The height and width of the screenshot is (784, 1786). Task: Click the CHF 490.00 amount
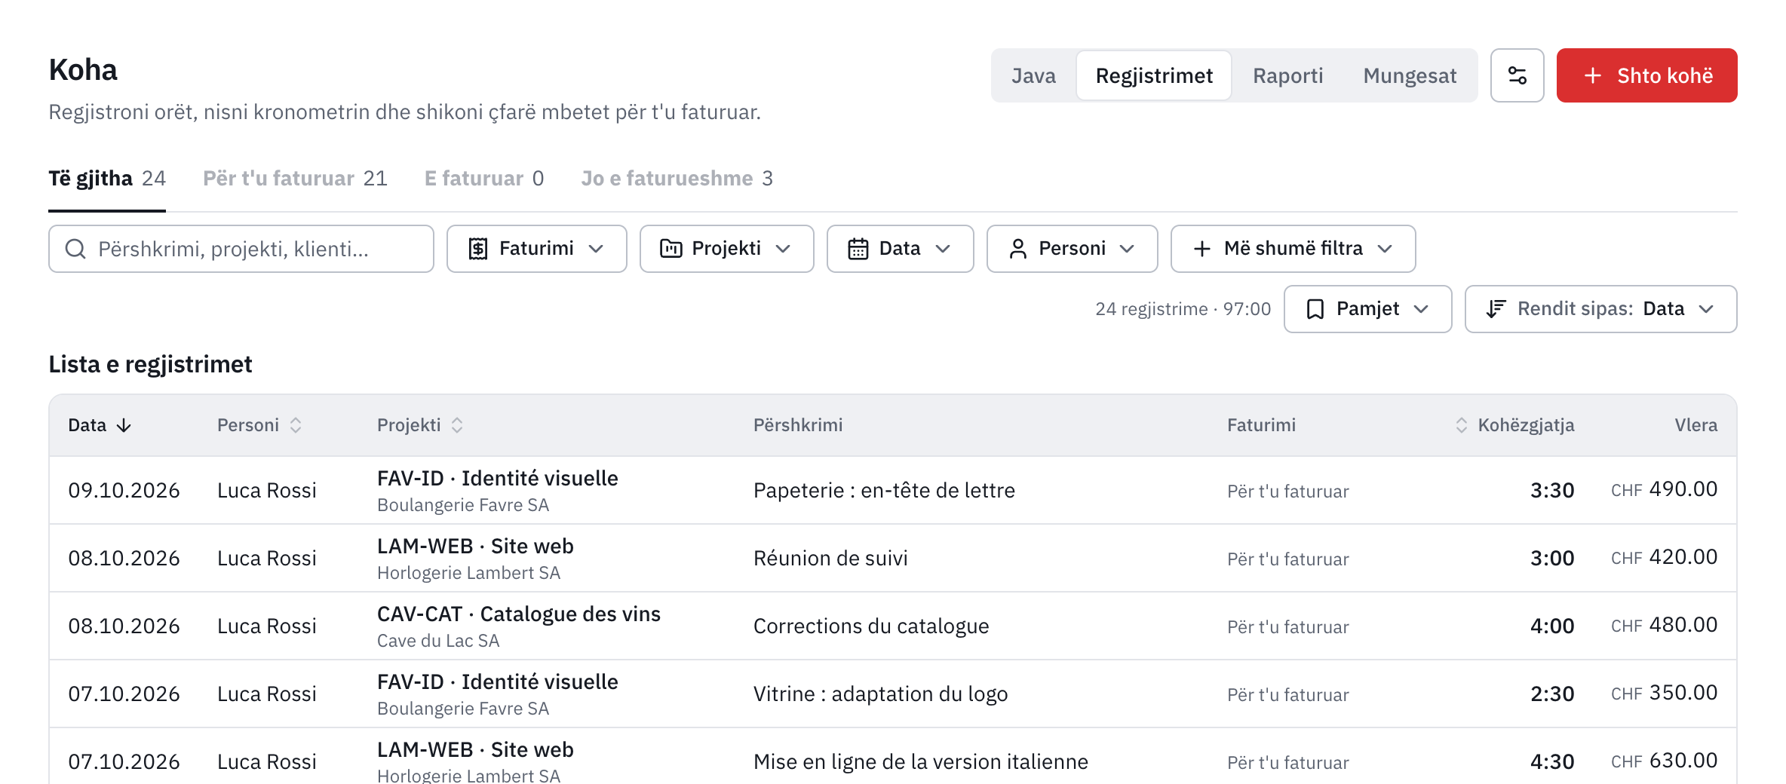1664,490
